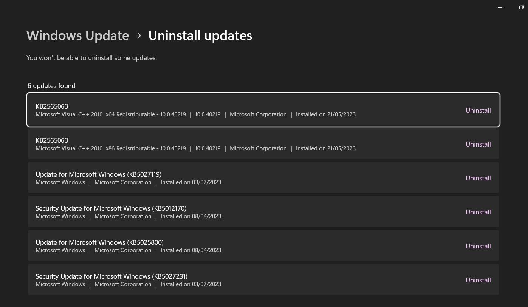528x307 pixels.
Task: Uninstall the KB2565063 x86 Redistributable update
Action: pyautogui.click(x=478, y=144)
